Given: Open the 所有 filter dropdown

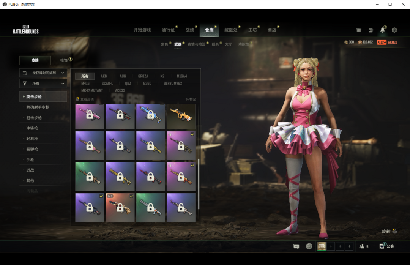Looking at the screenshot, I should (43, 84).
